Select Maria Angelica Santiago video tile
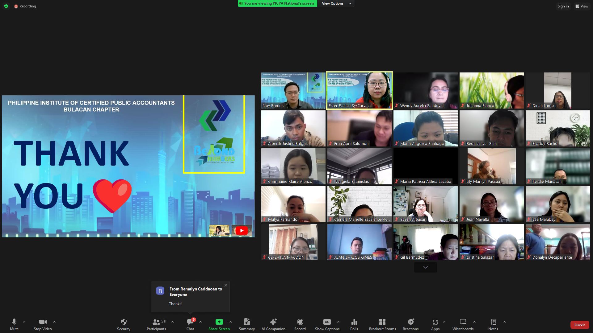 coord(426,129)
